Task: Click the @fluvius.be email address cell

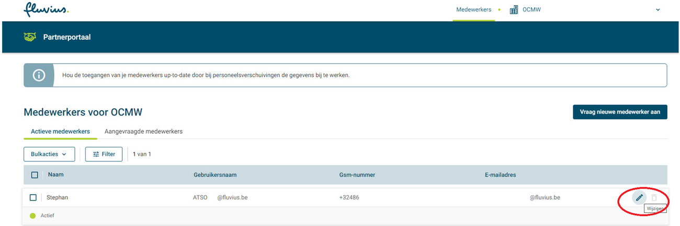Action: pos(545,197)
